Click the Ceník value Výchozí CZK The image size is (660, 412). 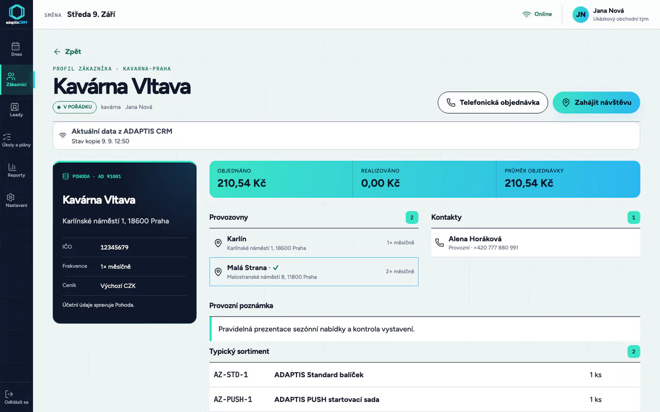click(118, 286)
